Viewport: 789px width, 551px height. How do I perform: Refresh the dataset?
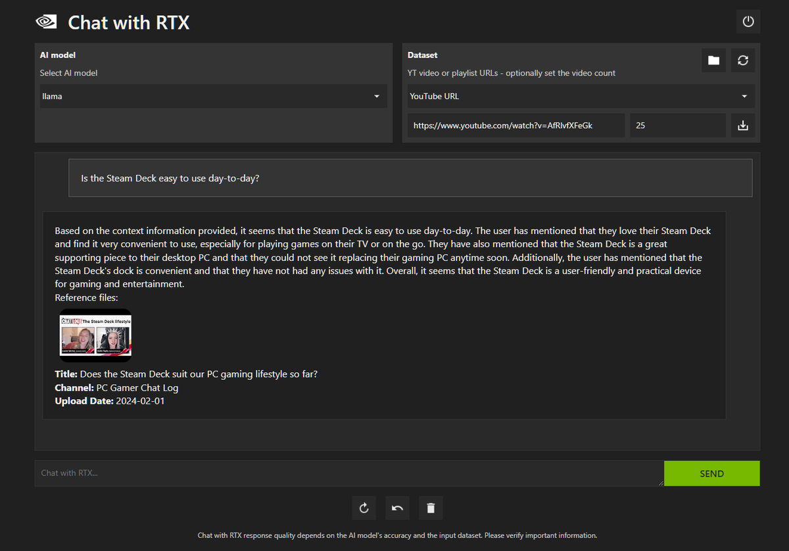click(743, 60)
